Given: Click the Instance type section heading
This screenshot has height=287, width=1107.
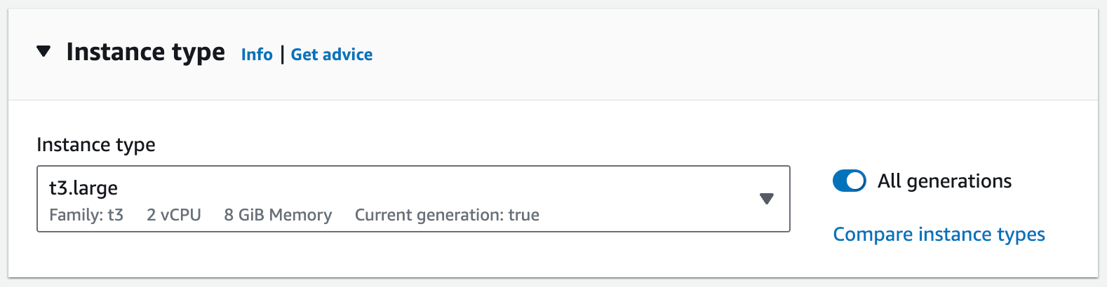Looking at the screenshot, I should coord(145,52).
